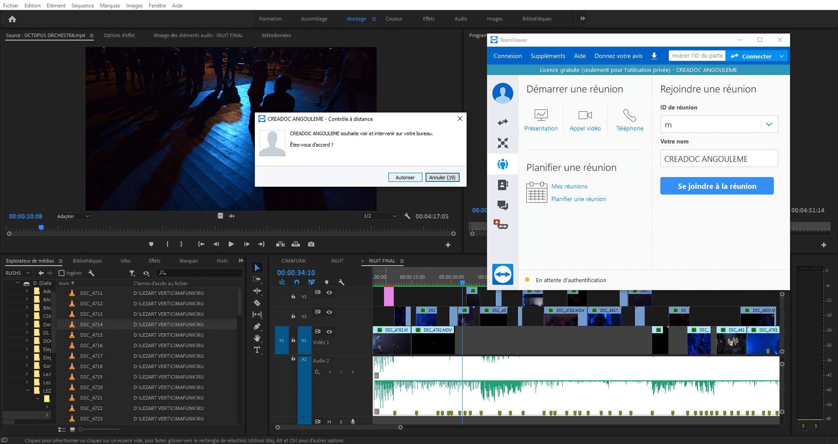Play the Source monitor clip
Image resolution: width=838 pixels, height=444 pixels.
click(231, 244)
